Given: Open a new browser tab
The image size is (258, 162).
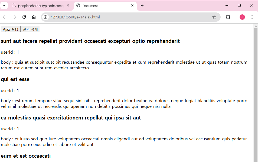Looking at the screenshot, I should [142, 6].
